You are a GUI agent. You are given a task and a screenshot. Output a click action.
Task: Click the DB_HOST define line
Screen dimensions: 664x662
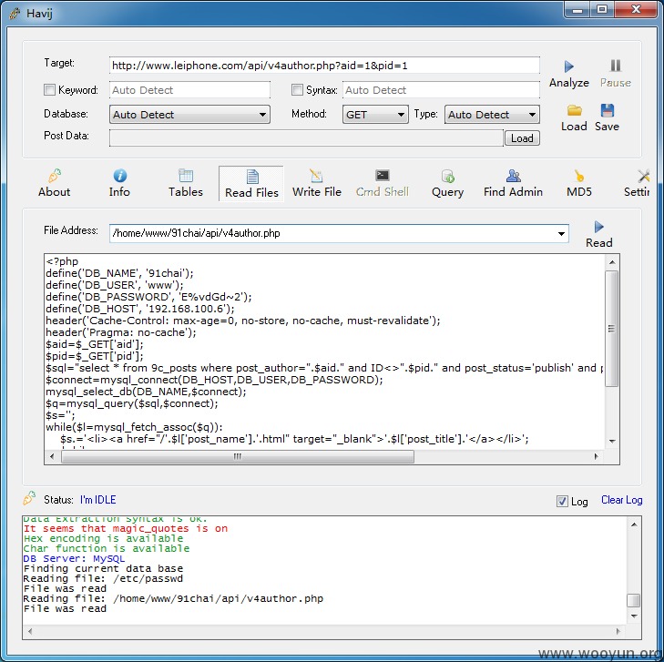(140, 309)
